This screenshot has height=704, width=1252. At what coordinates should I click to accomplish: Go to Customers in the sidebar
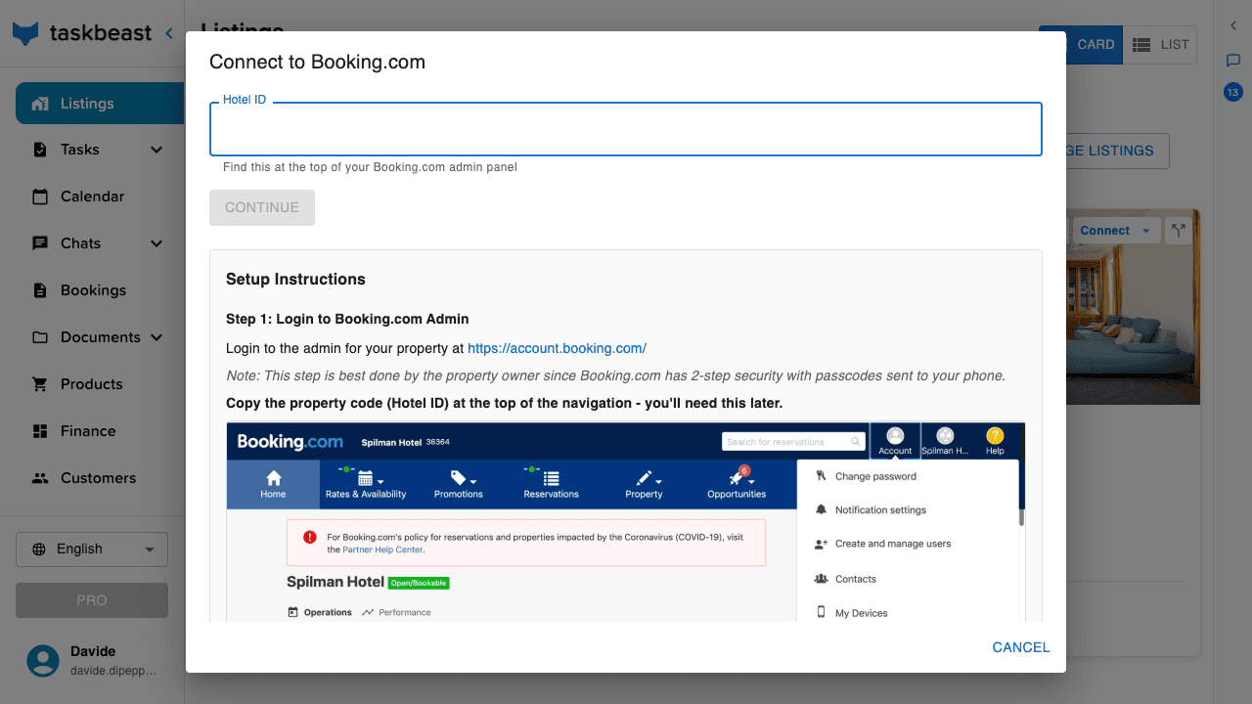pos(98,478)
